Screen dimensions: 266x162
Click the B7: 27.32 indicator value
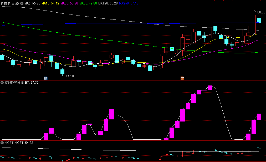[x=32, y=83]
